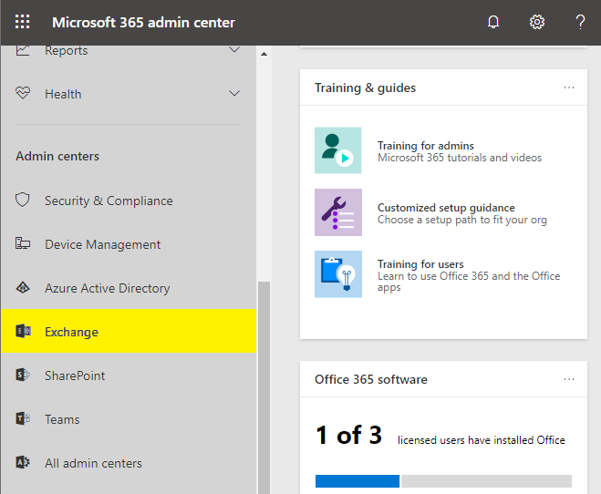Go to Security & Compliance admin center
This screenshot has height=494, width=601.
[x=129, y=201]
